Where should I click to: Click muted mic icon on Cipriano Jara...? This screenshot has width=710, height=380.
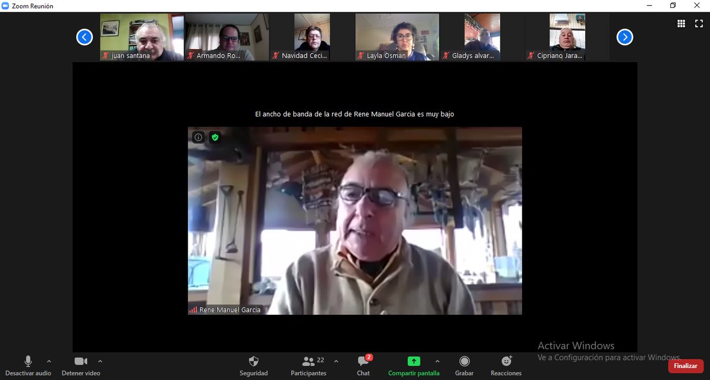coord(532,56)
